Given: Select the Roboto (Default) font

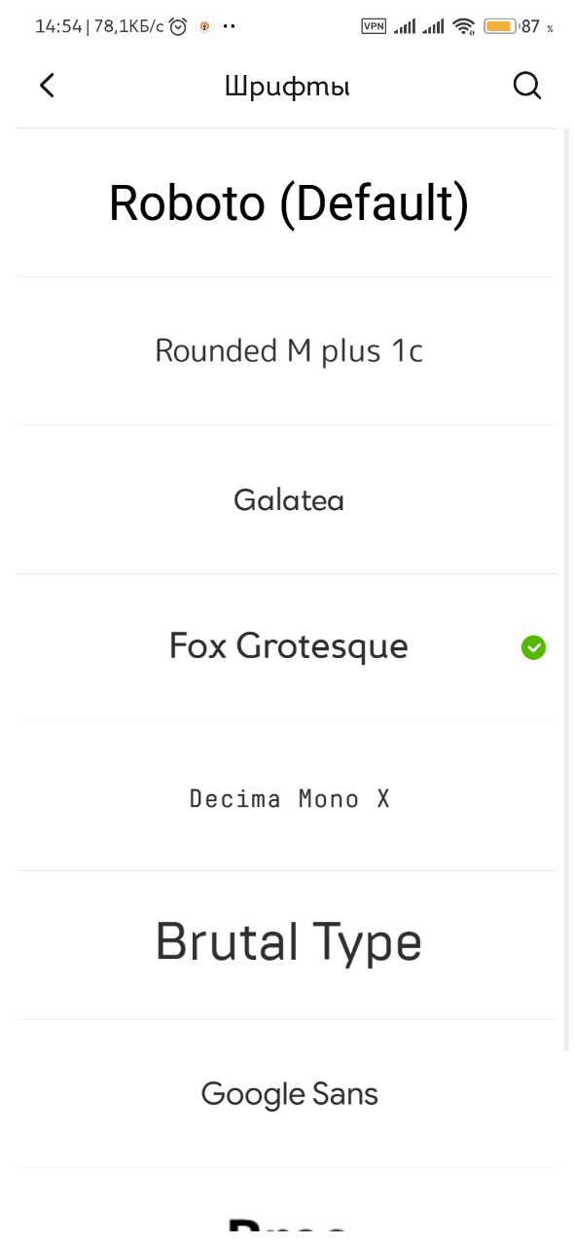Looking at the screenshot, I should [287, 202].
